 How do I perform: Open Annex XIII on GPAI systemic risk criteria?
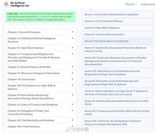click(112, 122)
